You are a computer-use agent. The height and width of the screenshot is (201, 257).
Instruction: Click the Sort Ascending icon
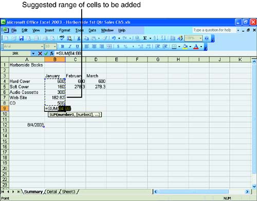155,38
